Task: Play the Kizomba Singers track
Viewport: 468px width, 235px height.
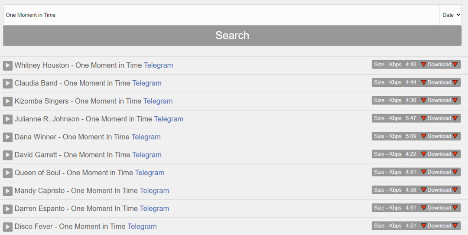Action: (7, 101)
